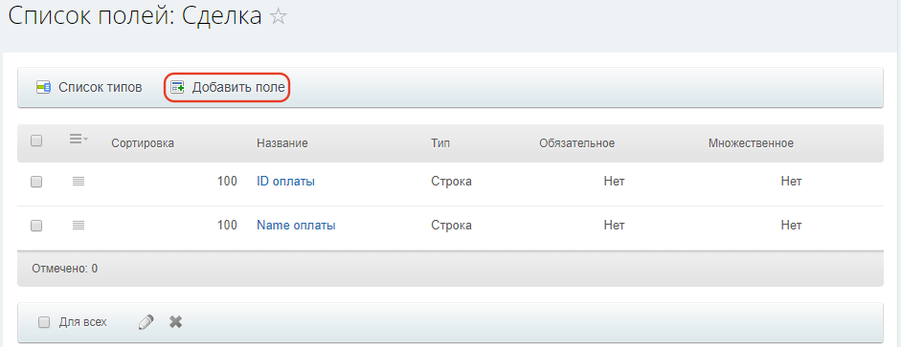Image resolution: width=901 pixels, height=347 pixels.
Task: Click the delete cross icon in bottom bar
Action: click(x=176, y=322)
